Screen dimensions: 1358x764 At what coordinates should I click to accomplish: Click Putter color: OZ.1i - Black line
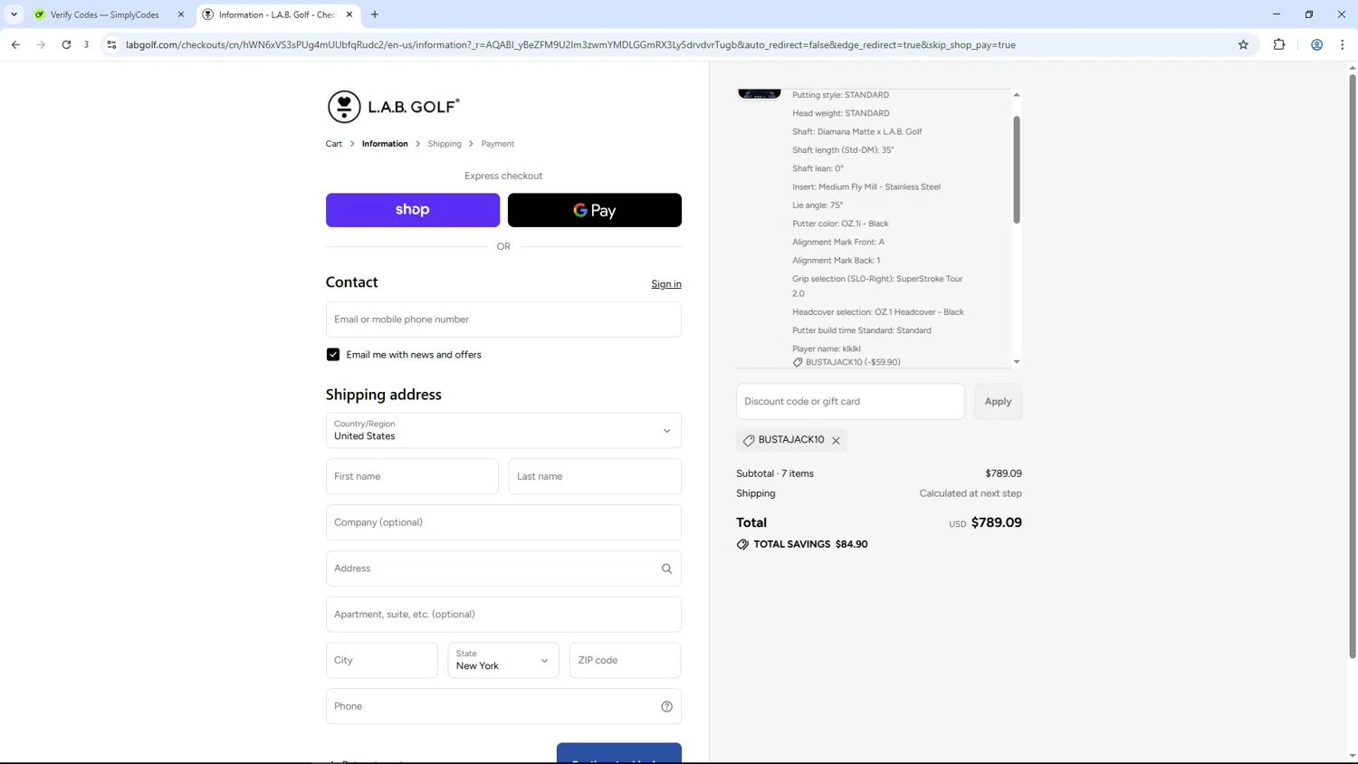[840, 224]
